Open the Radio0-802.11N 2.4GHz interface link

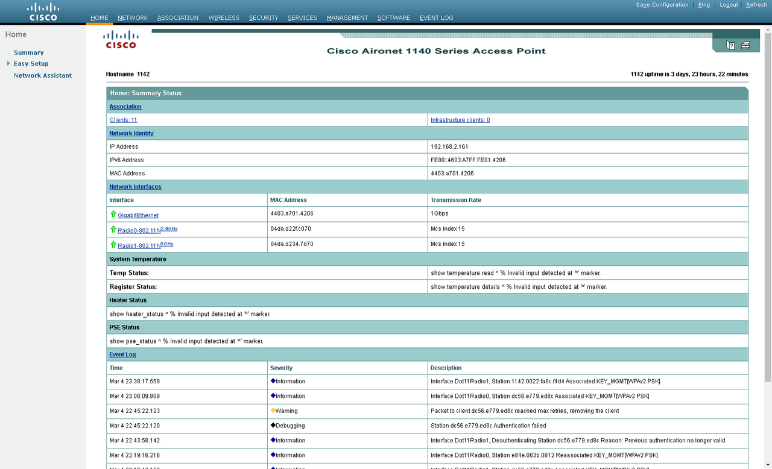pyautogui.click(x=148, y=230)
